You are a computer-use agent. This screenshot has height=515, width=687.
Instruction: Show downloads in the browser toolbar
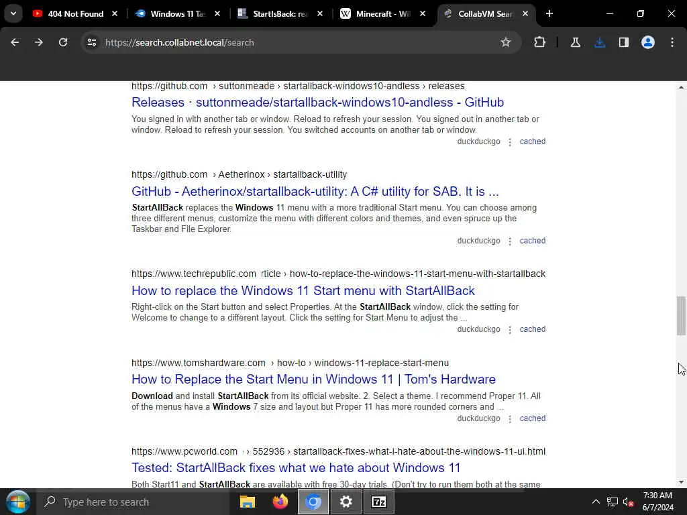point(600,42)
